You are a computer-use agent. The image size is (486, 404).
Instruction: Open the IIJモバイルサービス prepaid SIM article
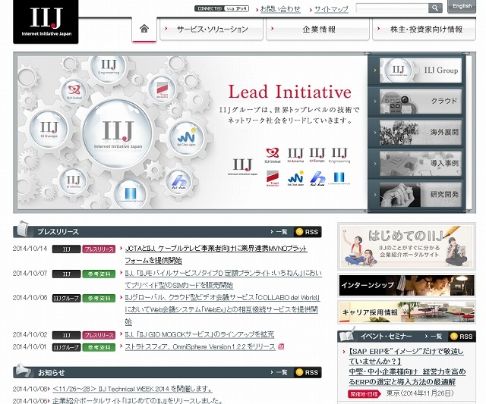click(x=223, y=279)
